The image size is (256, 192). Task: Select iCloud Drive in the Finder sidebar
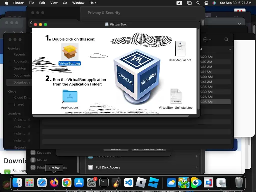tap(22, 97)
